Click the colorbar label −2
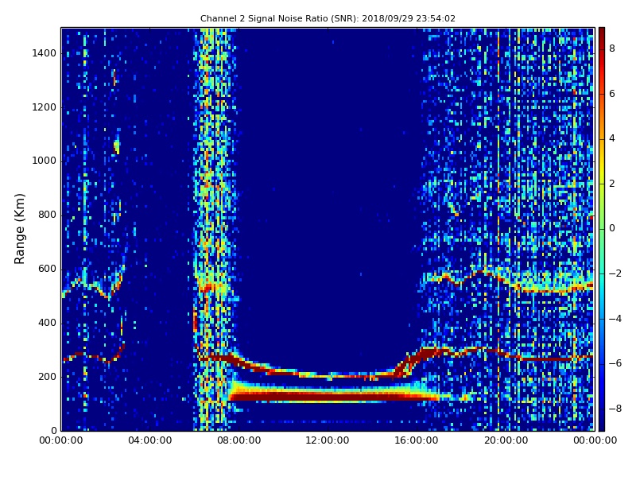636x477 pixels. pos(615,273)
